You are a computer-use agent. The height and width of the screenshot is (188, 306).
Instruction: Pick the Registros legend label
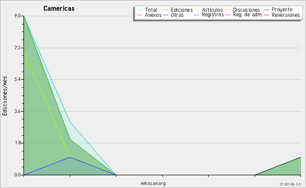point(213,15)
